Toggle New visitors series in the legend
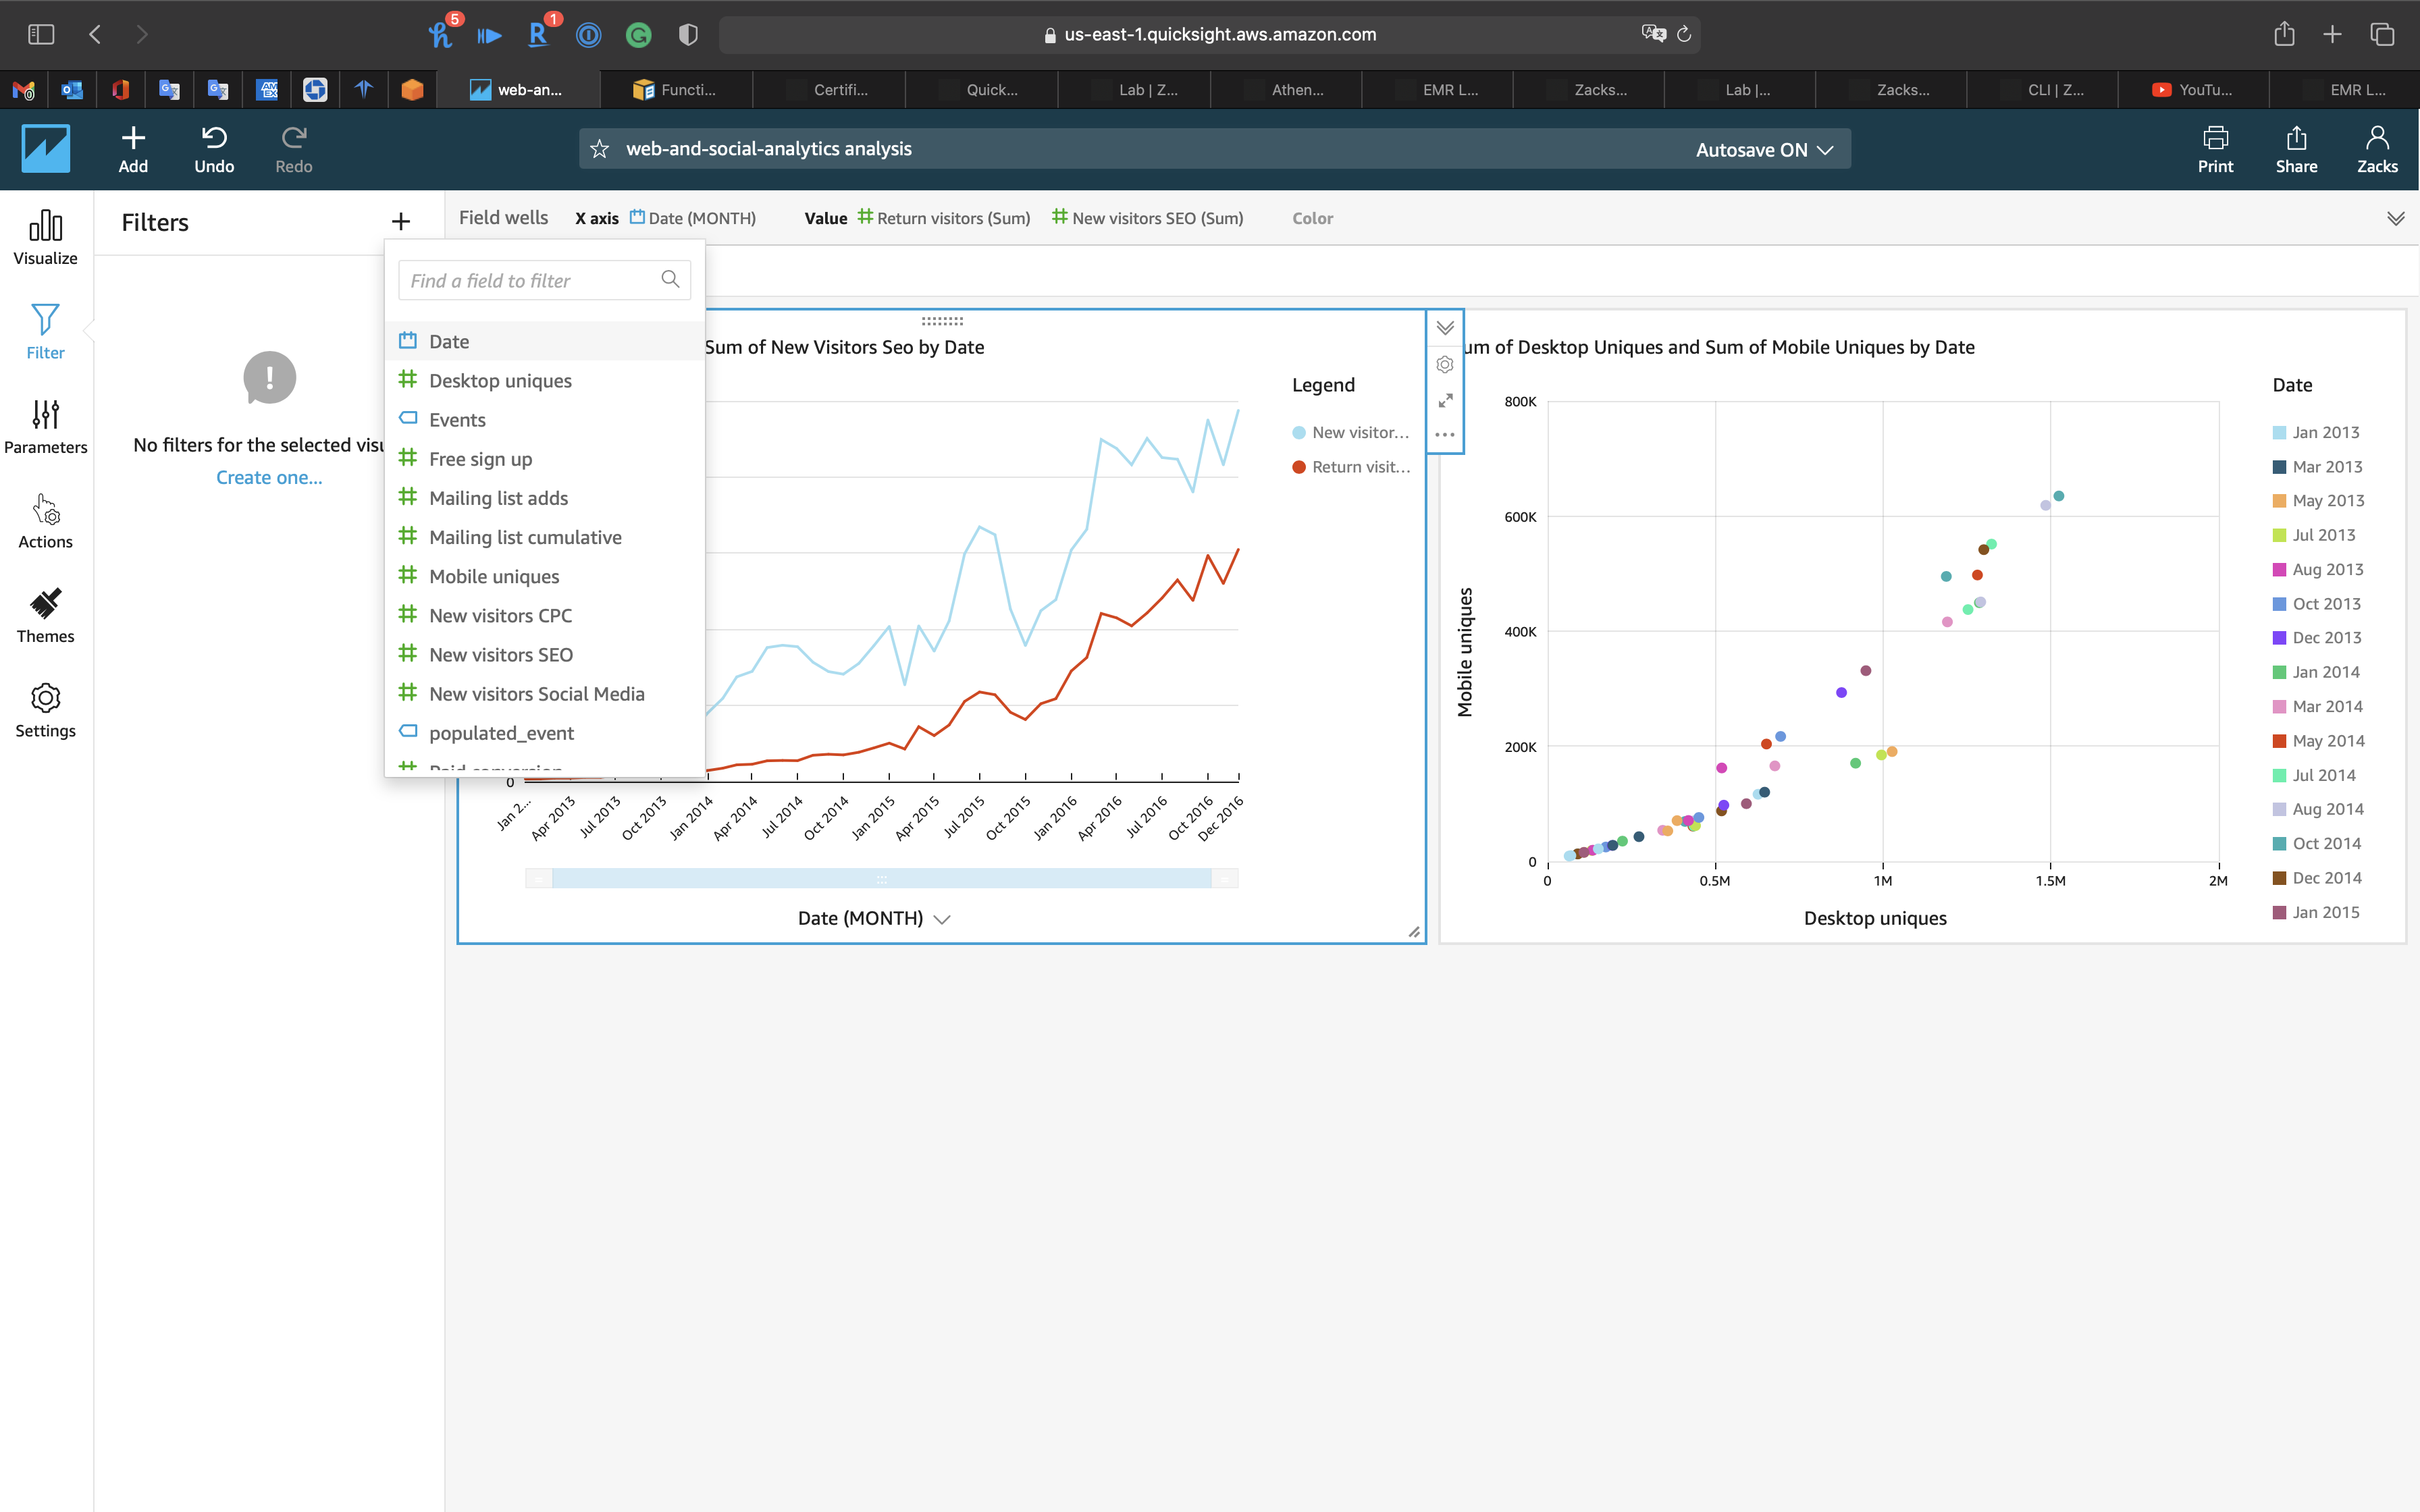Screen dimensions: 2420x1512 [x=1350, y=433]
